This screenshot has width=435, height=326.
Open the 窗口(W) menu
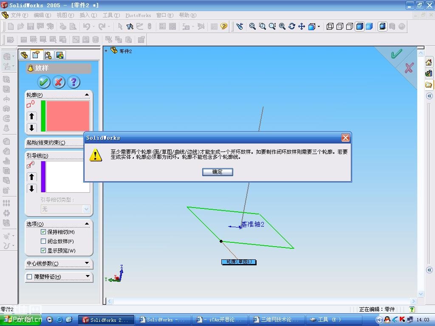click(x=165, y=15)
